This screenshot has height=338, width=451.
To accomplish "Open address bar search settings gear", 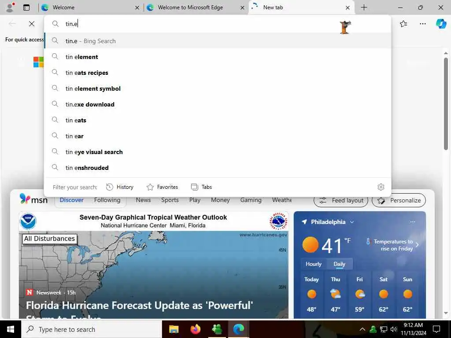I will (x=381, y=187).
